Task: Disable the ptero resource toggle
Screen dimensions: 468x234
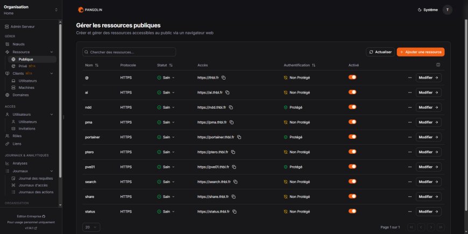Action: point(352,152)
